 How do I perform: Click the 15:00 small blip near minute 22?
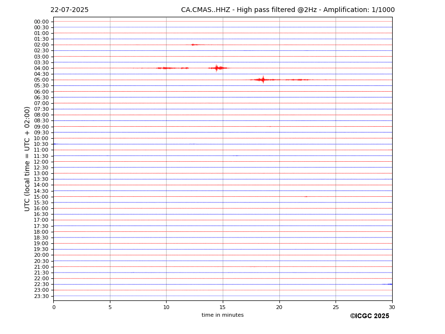306,197
